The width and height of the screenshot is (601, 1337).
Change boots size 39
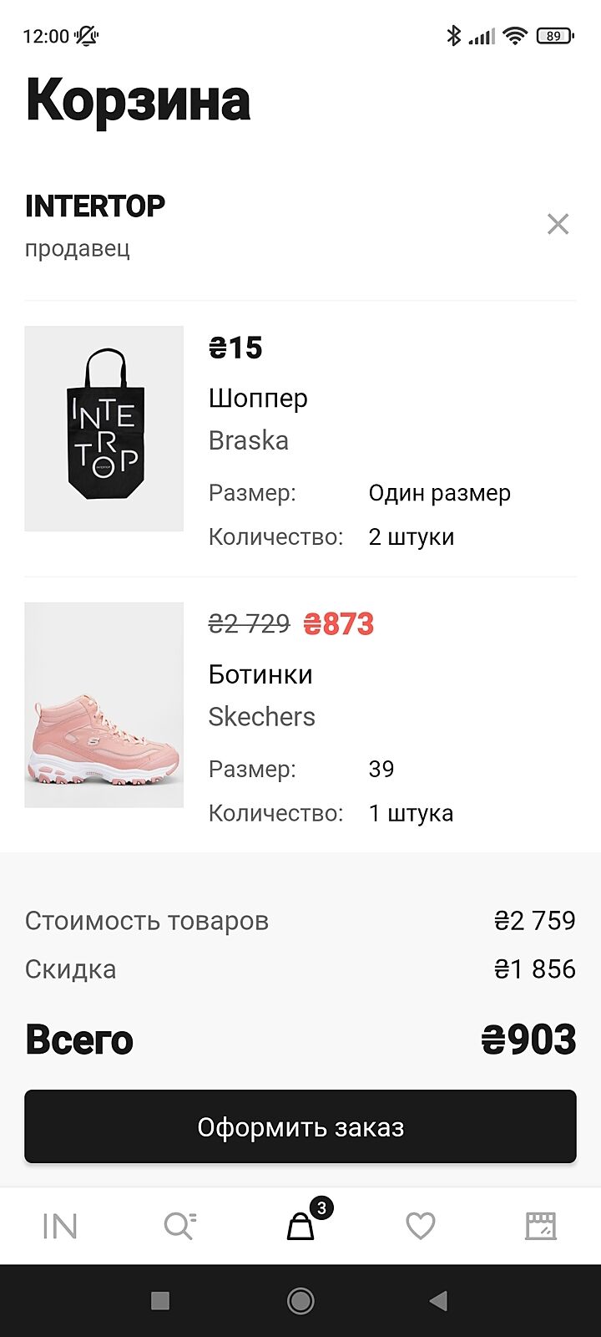click(x=381, y=769)
